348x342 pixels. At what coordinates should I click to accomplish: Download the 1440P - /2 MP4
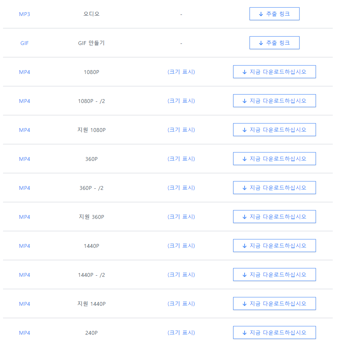(274, 275)
